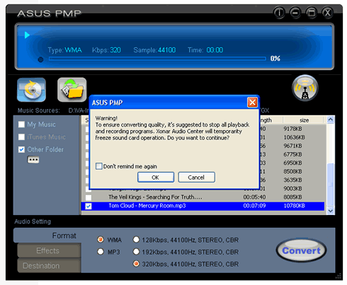Check The Veil Kings - Searching For Truth track
Screen dimensions: 347x285
click(89, 197)
